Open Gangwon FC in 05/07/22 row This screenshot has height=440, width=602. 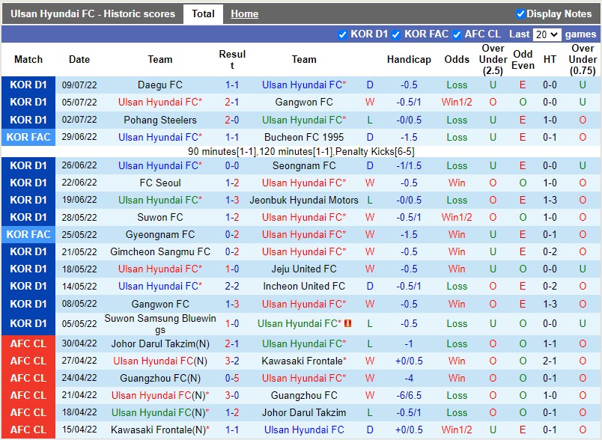304,102
